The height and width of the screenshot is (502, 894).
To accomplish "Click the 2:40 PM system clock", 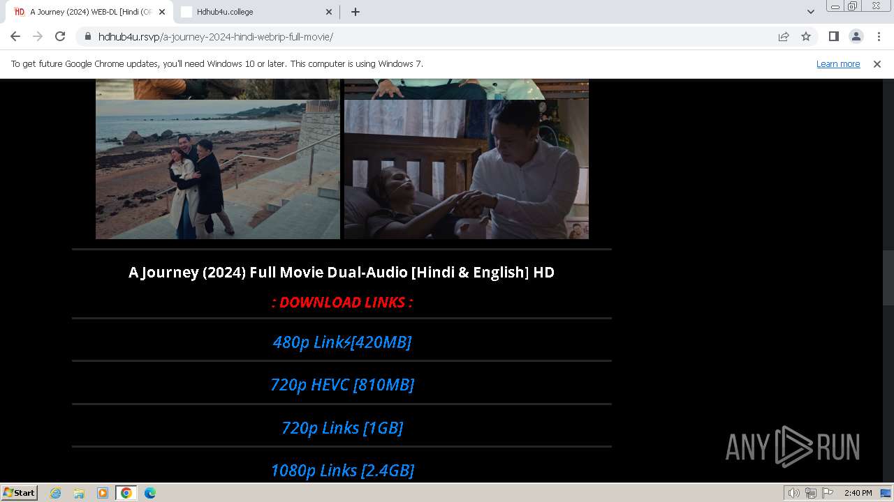I will point(858,493).
